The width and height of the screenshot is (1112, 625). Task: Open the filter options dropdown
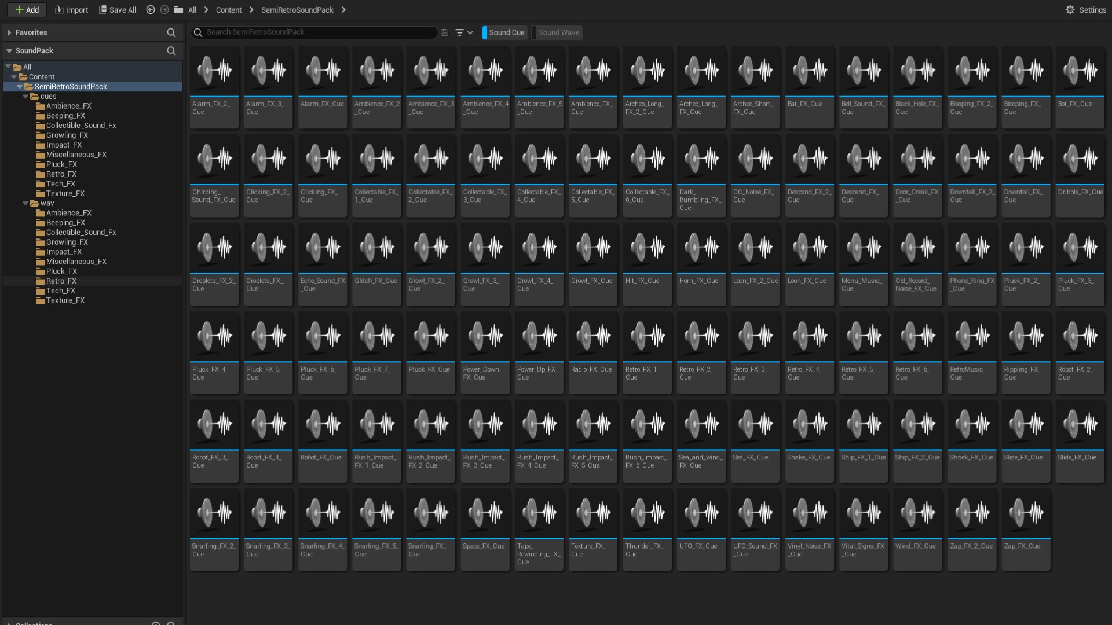pyautogui.click(x=464, y=33)
